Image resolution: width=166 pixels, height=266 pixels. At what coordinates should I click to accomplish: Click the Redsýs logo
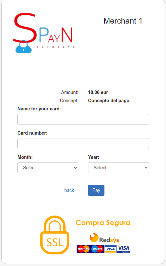(104, 238)
